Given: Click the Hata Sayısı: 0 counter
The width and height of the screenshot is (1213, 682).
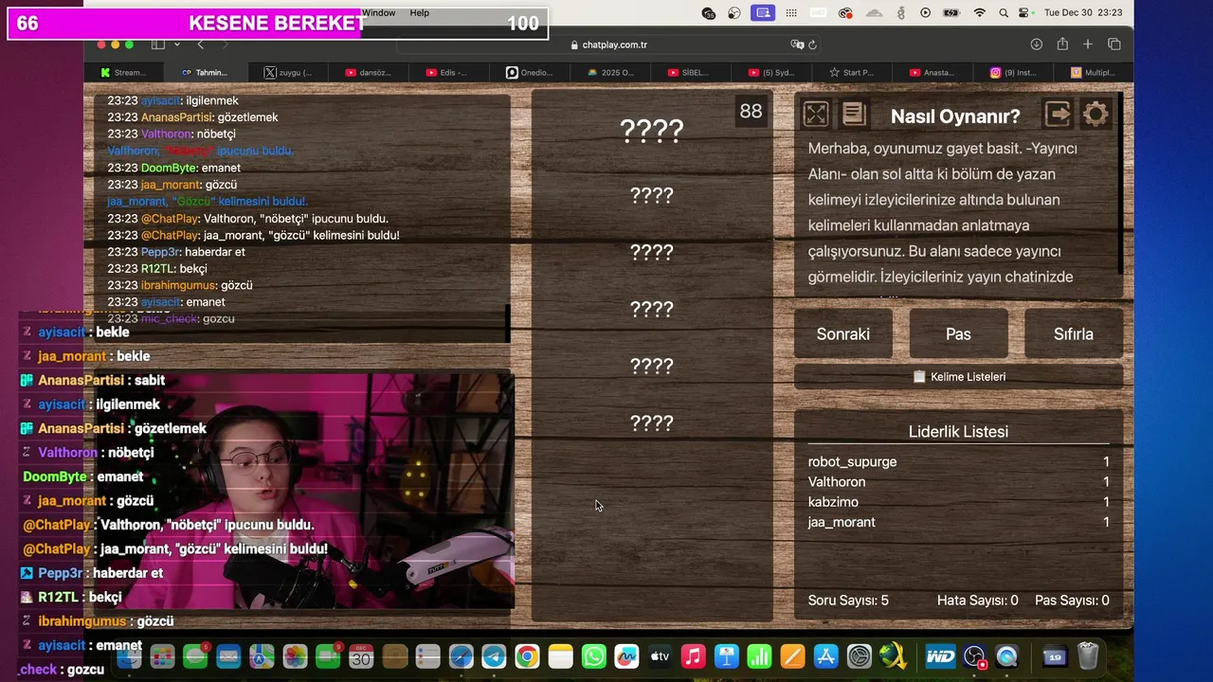Looking at the screenshot, I should (x=977, y=601).
